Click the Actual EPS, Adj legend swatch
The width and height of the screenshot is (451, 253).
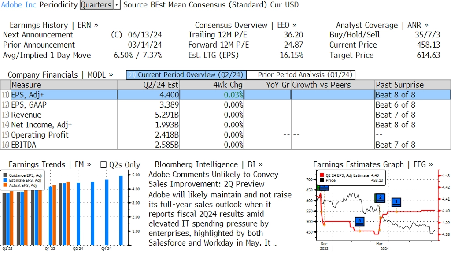click(5, 186)
